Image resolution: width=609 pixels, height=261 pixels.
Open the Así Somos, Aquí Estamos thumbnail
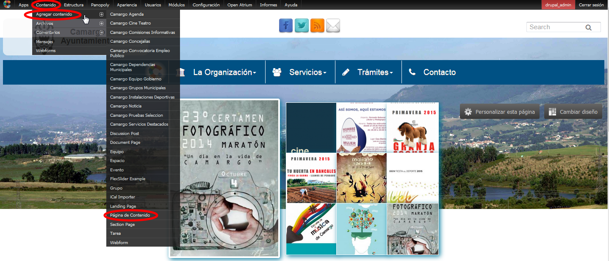362,127
